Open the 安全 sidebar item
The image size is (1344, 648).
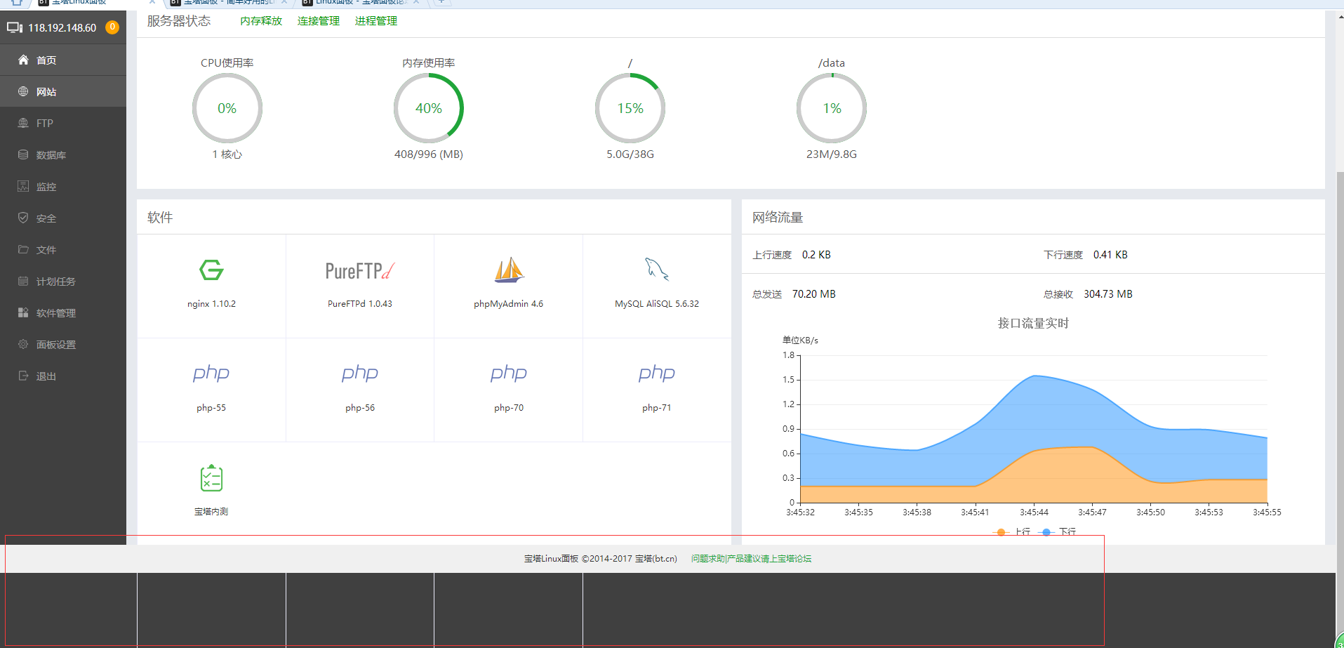click(63, 218)
